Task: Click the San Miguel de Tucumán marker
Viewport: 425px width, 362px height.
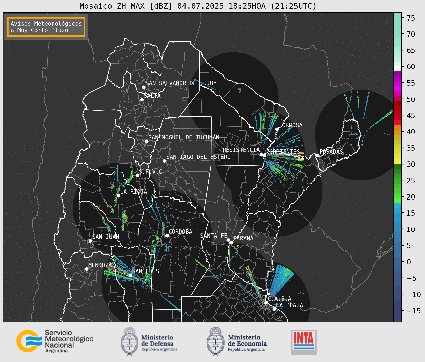Action: [x=146, y=141]
